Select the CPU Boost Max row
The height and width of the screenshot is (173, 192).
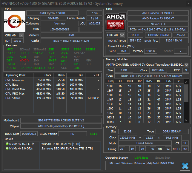click(52, 89)
